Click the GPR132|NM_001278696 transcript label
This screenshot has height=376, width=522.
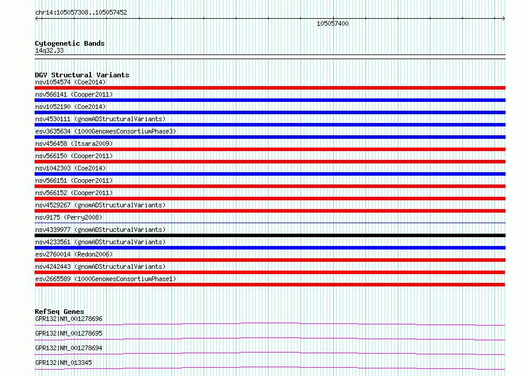coord(69,319)
